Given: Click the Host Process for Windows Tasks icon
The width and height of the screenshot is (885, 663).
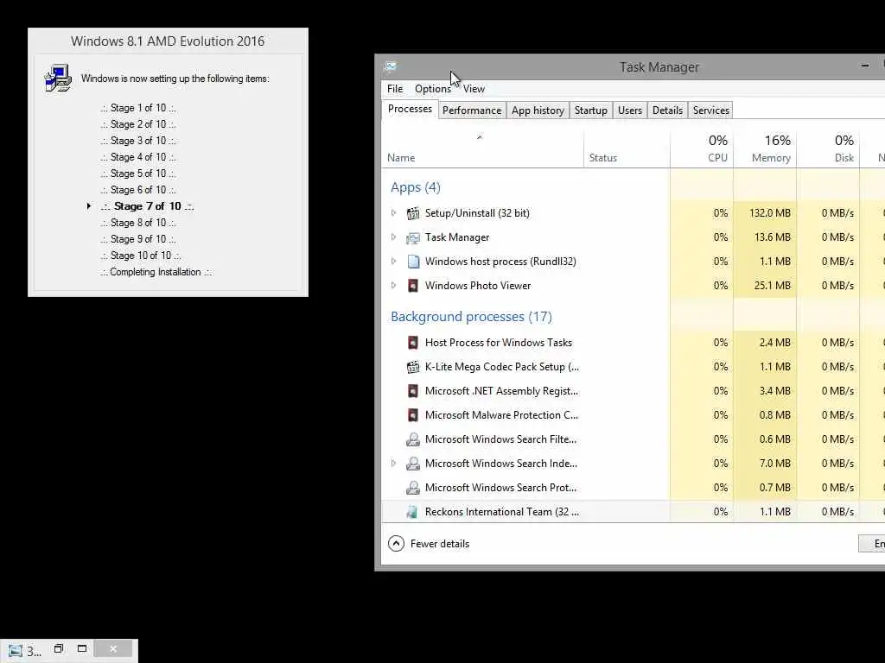Looking at the screenshot, I should pos(413,343).
